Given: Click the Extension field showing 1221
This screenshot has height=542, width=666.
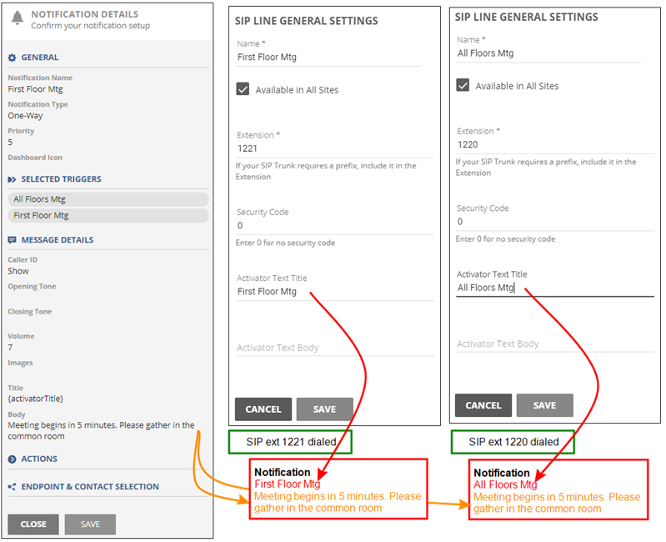Looking at the screenshot, I should pos(335,148).
